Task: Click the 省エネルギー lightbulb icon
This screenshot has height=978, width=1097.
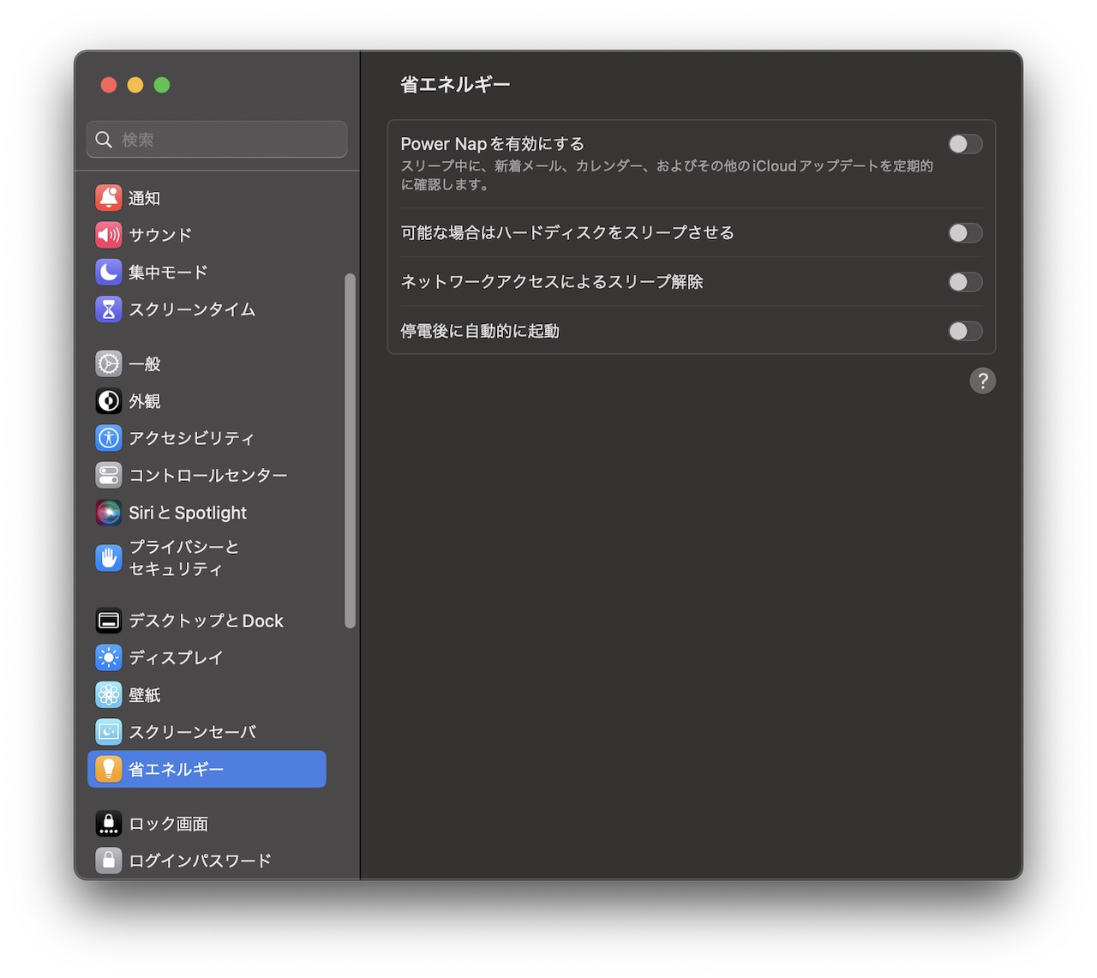Action: pos(109,770)
